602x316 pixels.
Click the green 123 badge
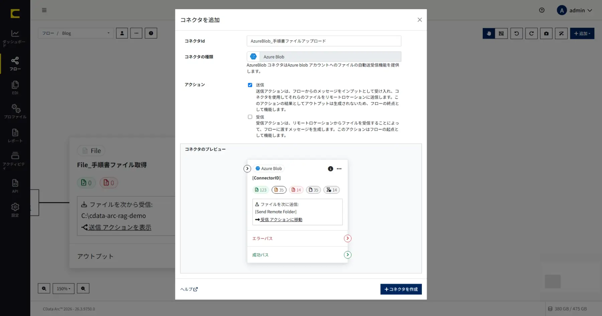[260, 190]
